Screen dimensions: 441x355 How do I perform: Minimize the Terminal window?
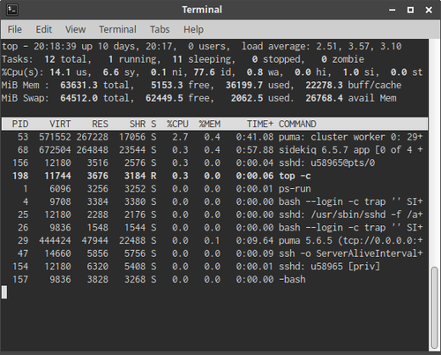tap(392, 10)
